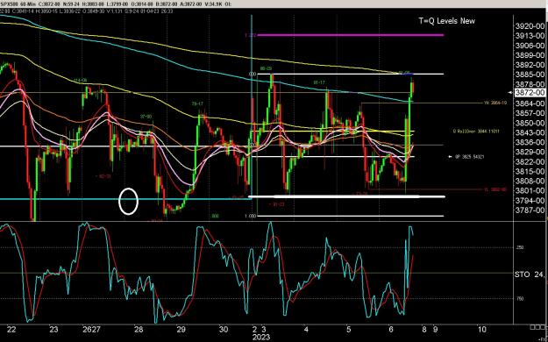Click the 28 date axis label
Image resolution: width=548 pixels, height=342 pixels.
(x=139, y=329)
